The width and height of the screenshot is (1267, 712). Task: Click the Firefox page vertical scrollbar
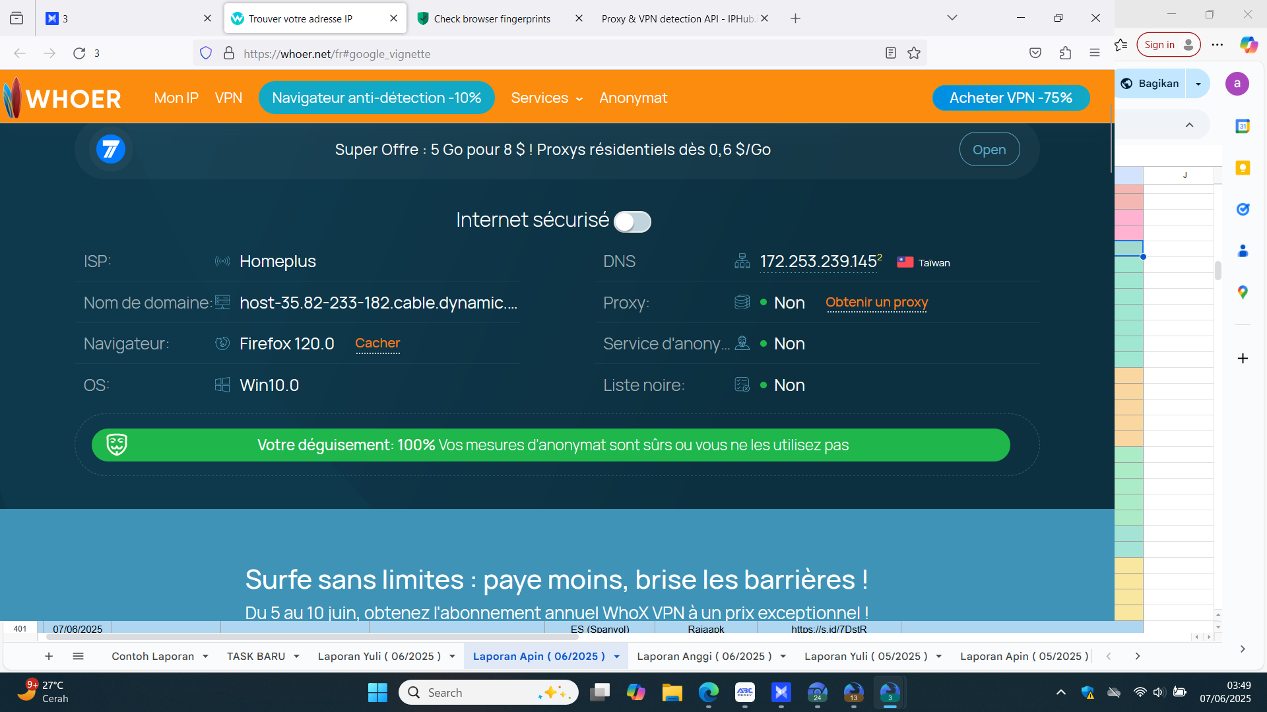(1111, 138)
